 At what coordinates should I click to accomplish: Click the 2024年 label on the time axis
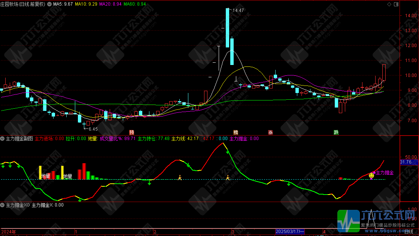(x=9, y=232)
